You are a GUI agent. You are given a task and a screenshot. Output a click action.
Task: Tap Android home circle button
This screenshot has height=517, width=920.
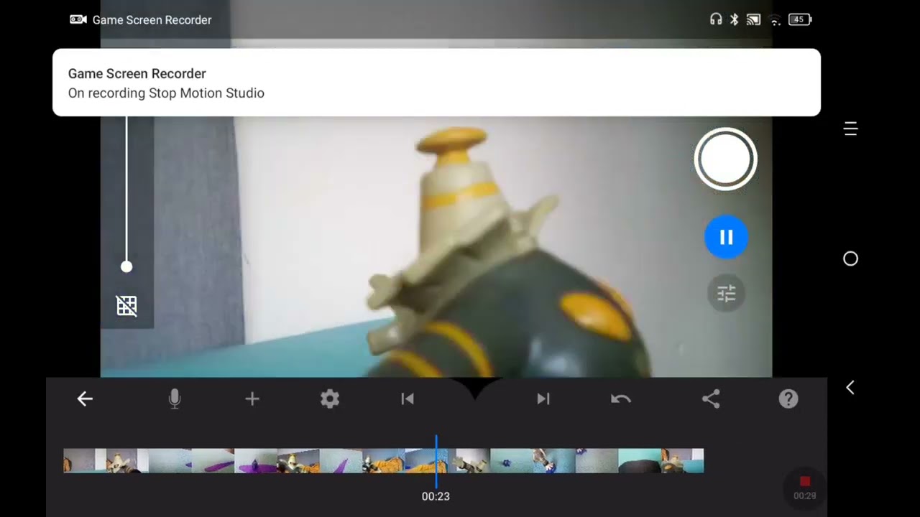tap(850, 258)
